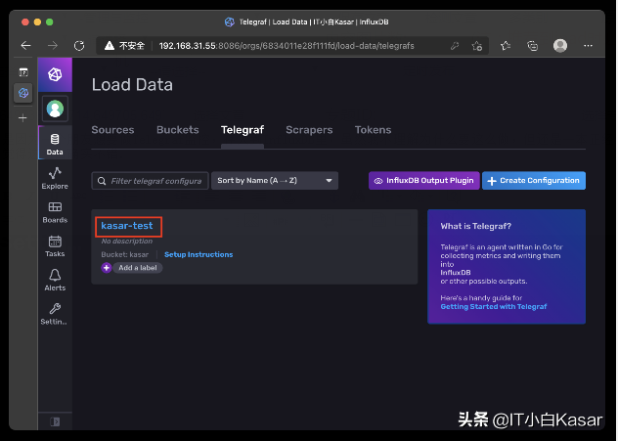
Task: Collapse the InfluxDB navigation sidebar
Action: [x=55, y=421]
